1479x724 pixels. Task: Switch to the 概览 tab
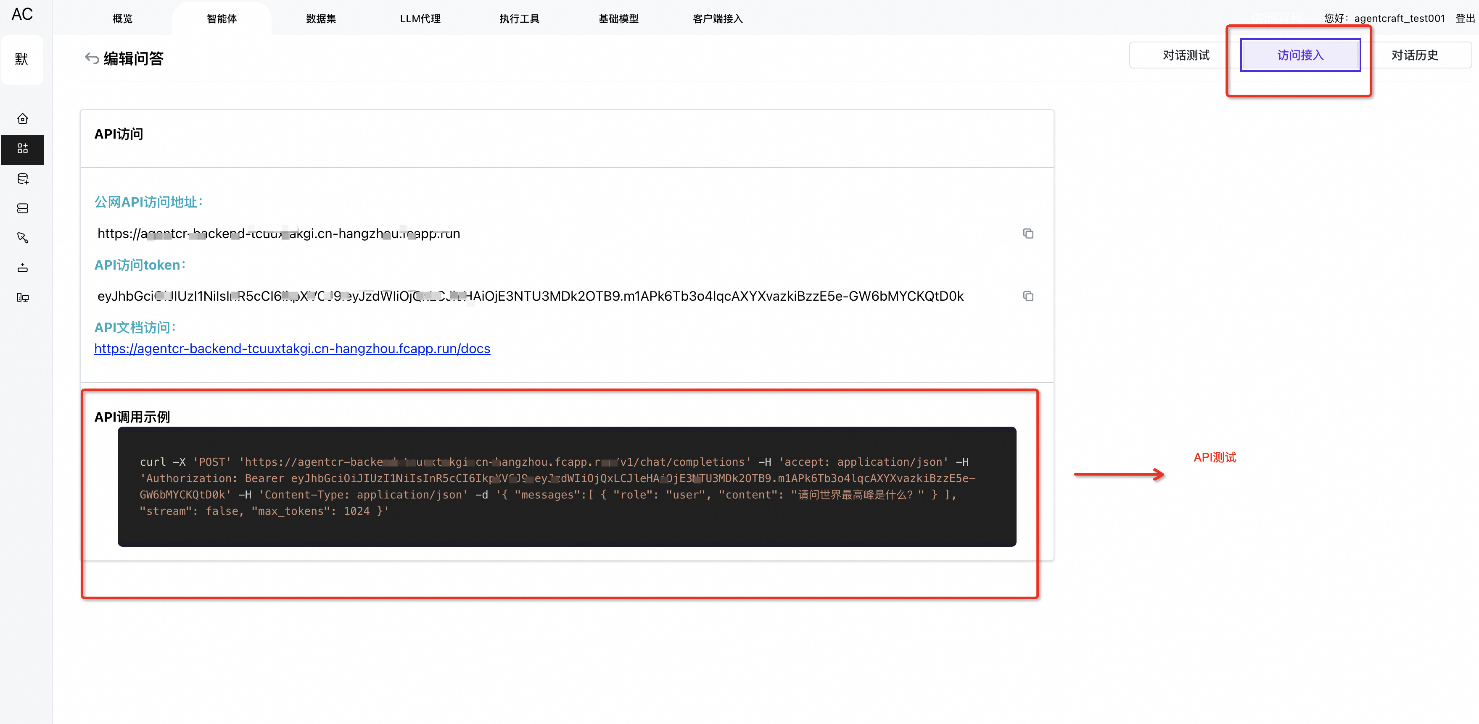122,19
